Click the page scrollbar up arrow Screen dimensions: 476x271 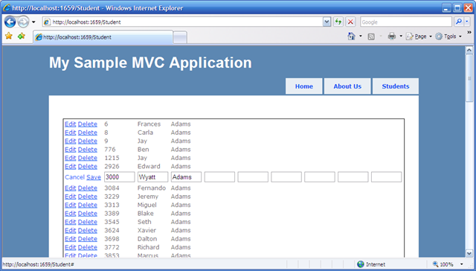pos(469,50)
